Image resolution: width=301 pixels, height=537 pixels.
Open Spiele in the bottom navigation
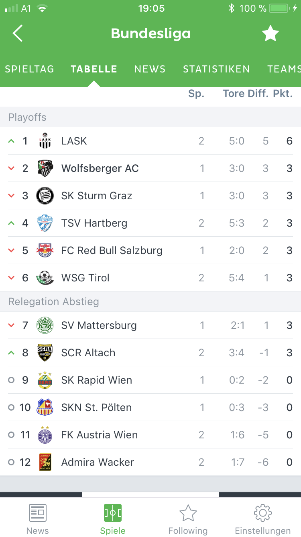[x=113, y=519]
